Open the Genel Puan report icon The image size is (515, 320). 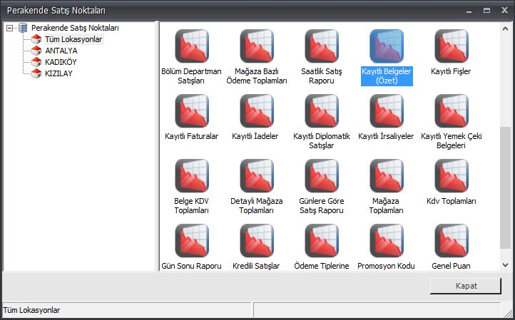click(x=452, y=241)
